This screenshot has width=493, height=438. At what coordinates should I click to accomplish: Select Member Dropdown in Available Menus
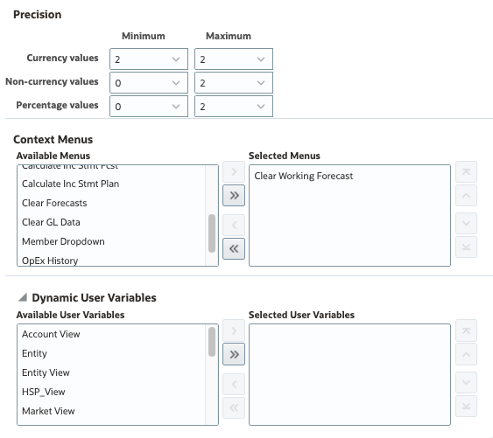click(x=63, y=241)
